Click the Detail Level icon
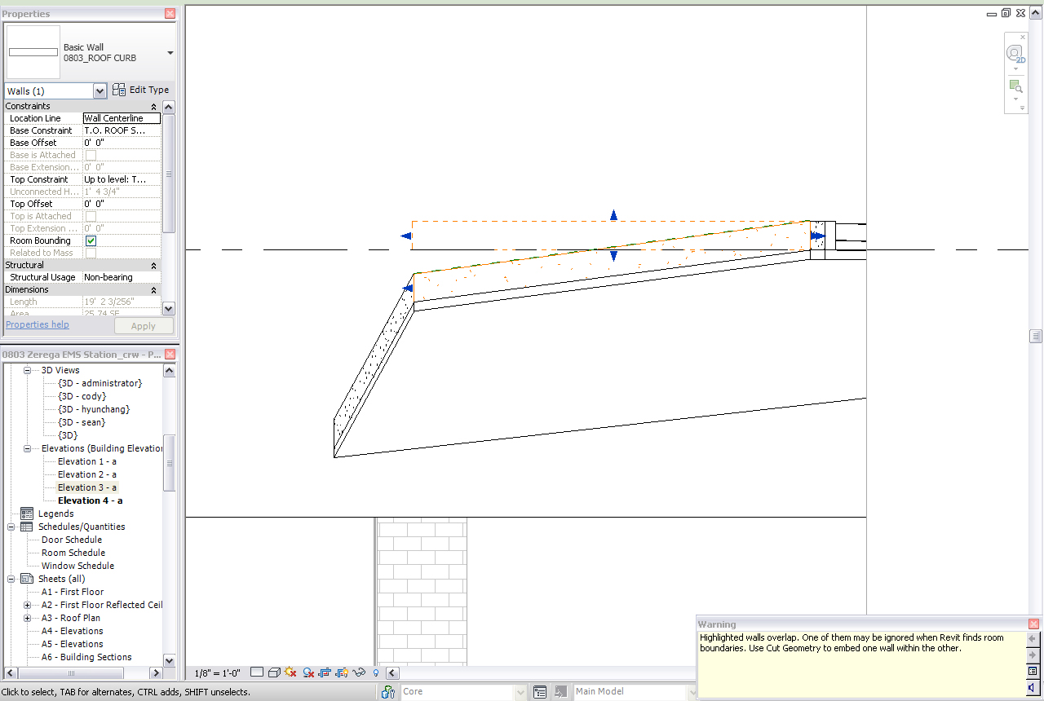This screenshot has height=701, width=1044. (257, 672)
